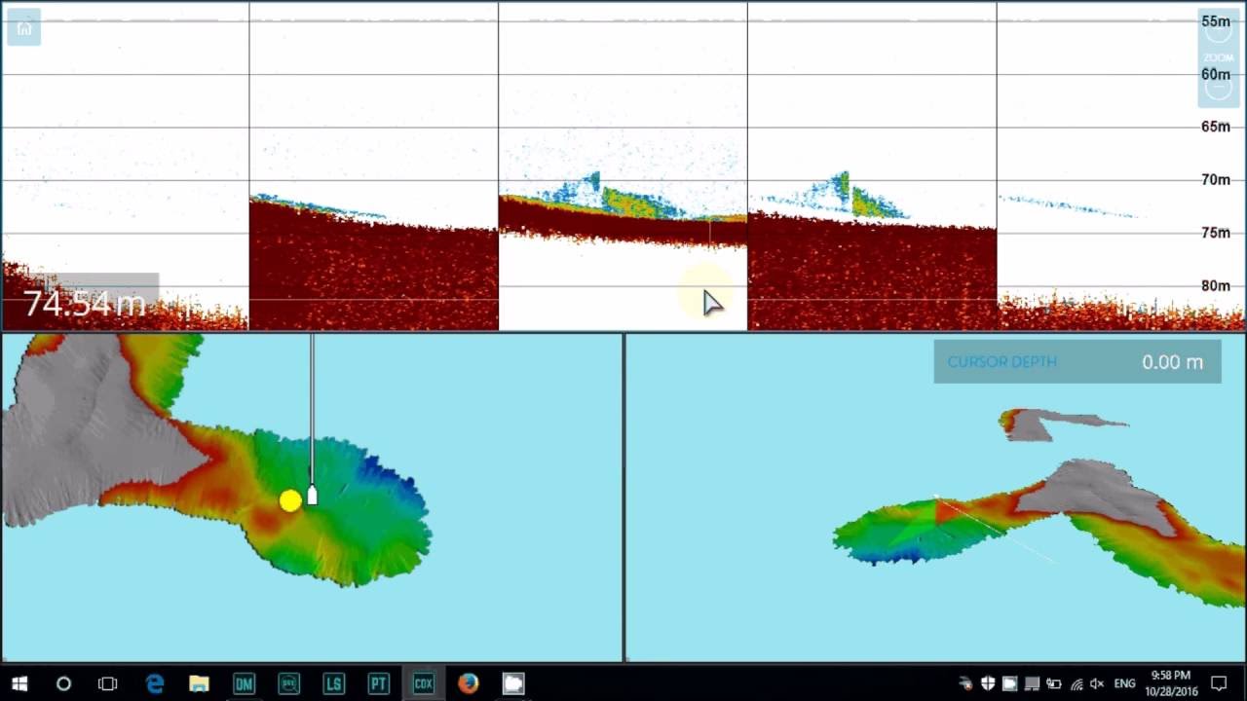Image resolution: width=1247 pixels, height=701 pixels.
Task: Select the active COX application taskbar icon
Action: click(x=424, y=683)
